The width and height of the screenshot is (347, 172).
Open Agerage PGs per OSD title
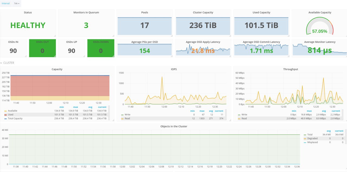coord(145,42)
